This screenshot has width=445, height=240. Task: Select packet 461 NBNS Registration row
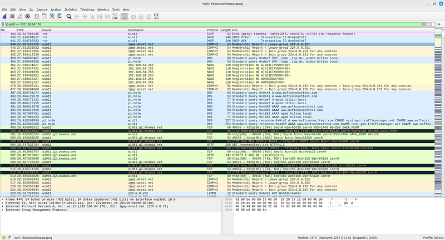pyautogui.click(x=217, y=65)
